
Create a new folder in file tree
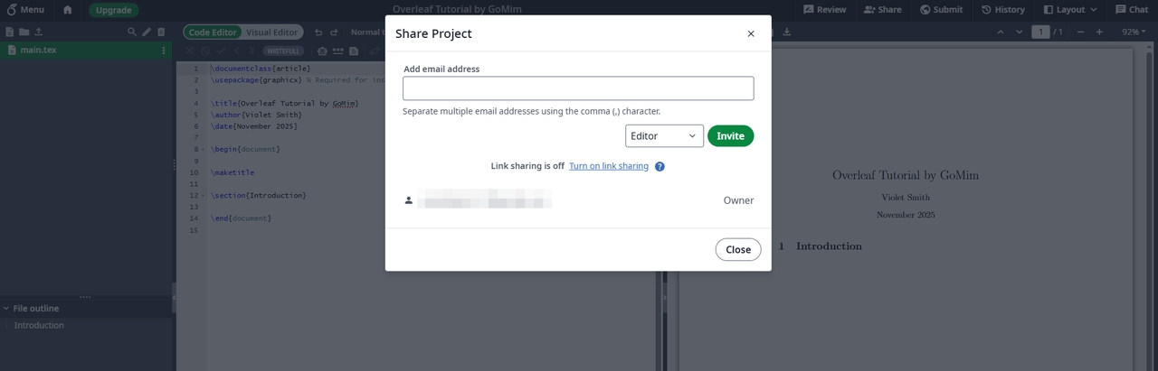(24, 32)
